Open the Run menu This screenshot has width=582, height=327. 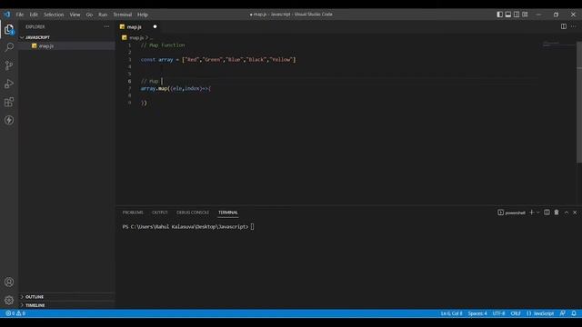[103, 15]
